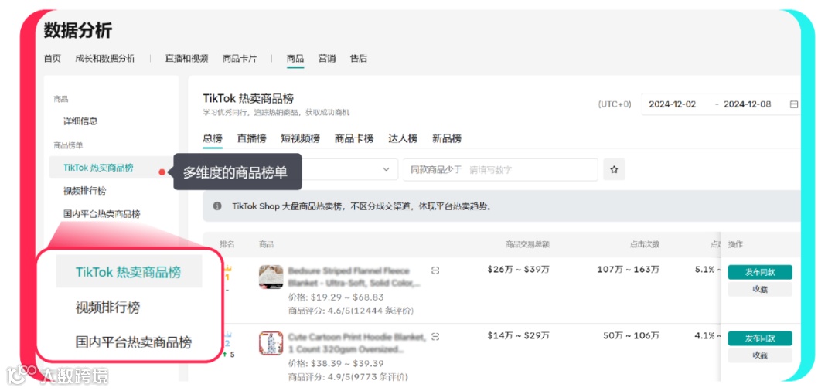Click 收藏 for the Hoodie Blanket
Viewport: 835px width, 391px height.
[760, 355]
